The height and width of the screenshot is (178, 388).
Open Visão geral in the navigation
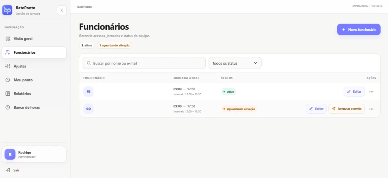(34, 39)
